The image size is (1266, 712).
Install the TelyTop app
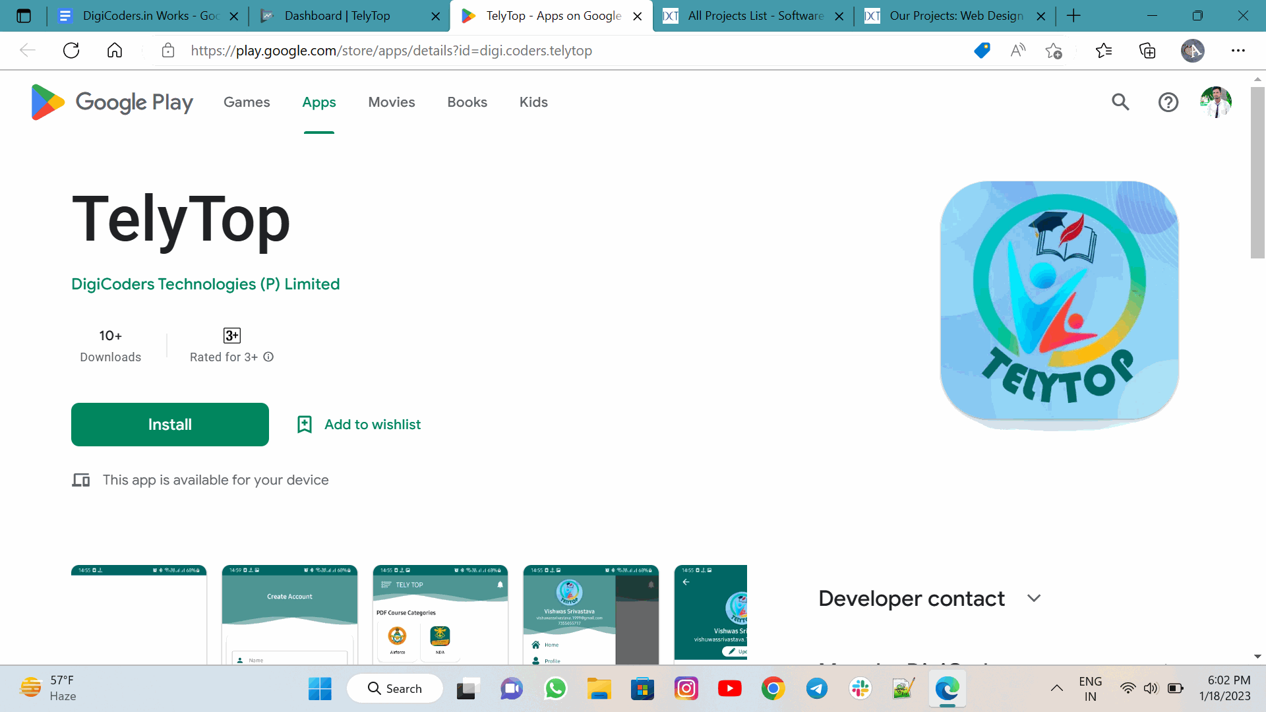[170, 425]
